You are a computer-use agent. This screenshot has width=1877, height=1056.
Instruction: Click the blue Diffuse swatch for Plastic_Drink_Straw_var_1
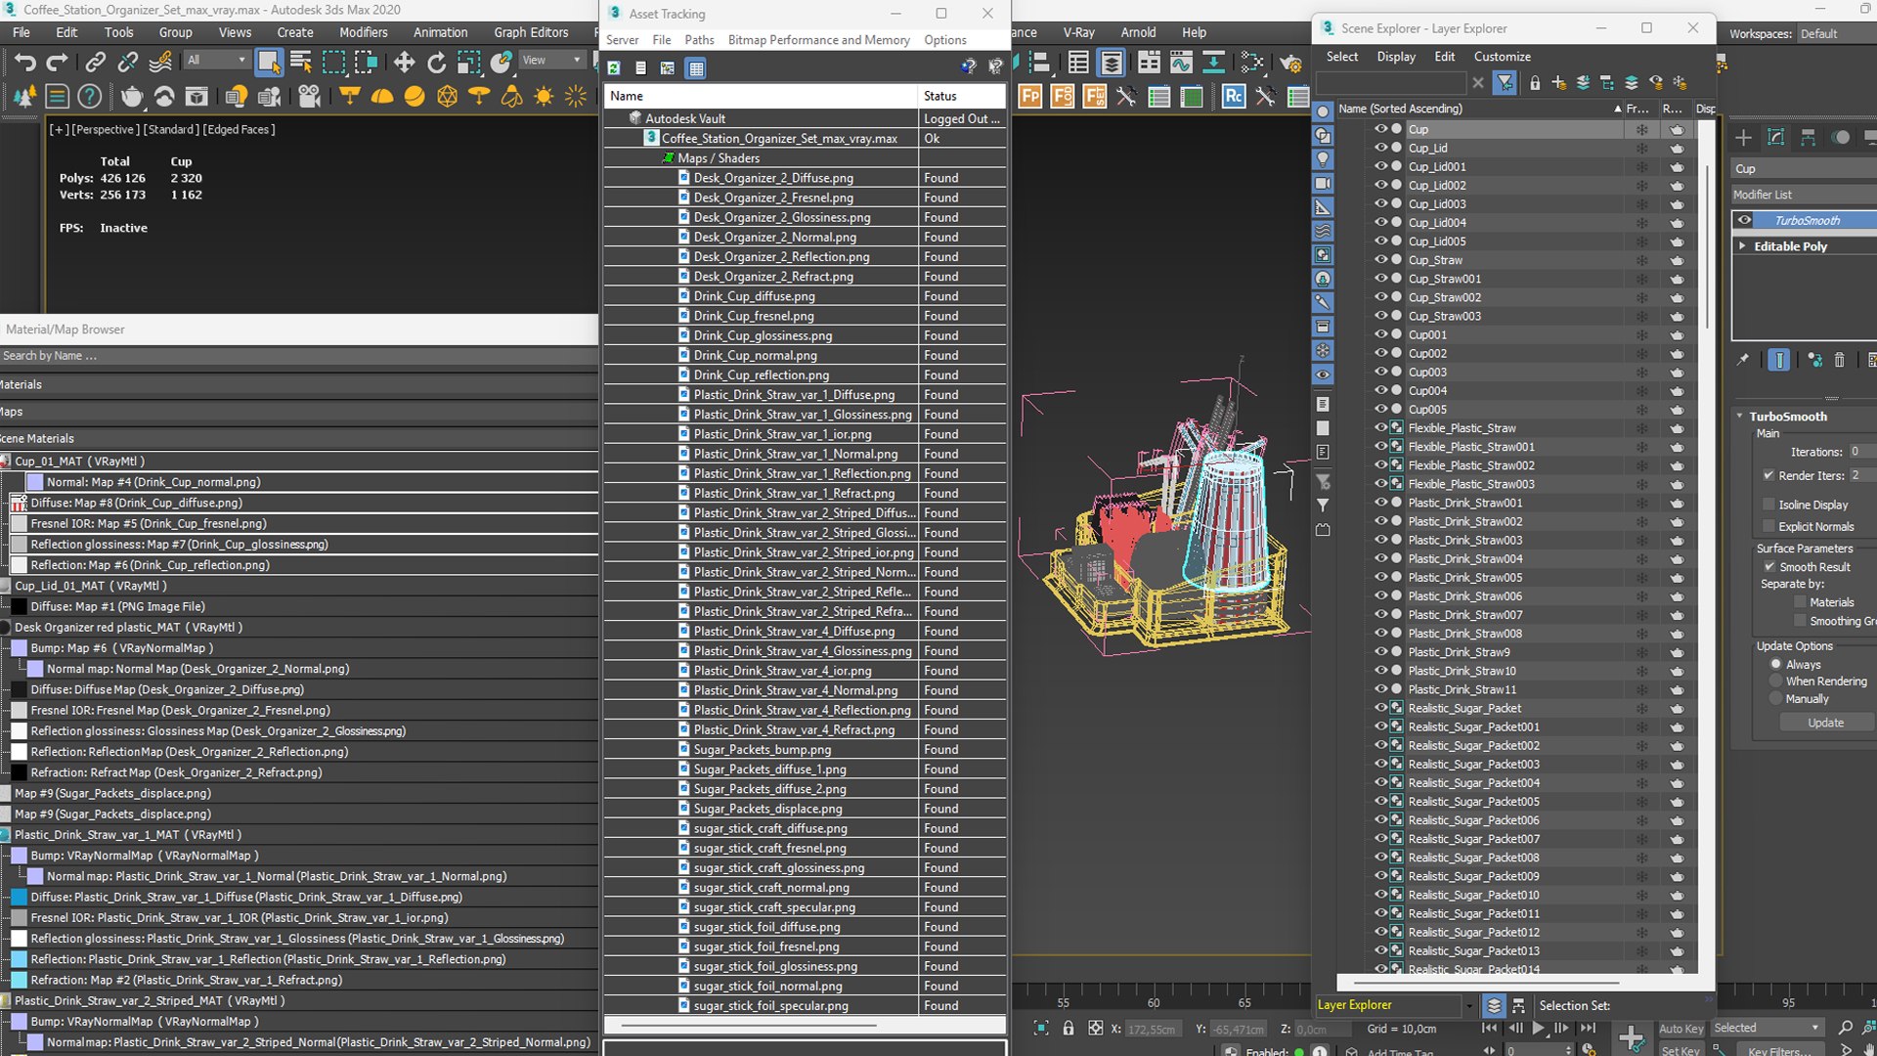click(20, 897)
